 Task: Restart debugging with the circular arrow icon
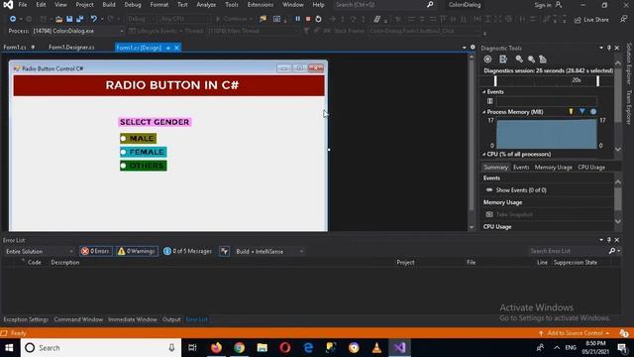click(319, 19)
